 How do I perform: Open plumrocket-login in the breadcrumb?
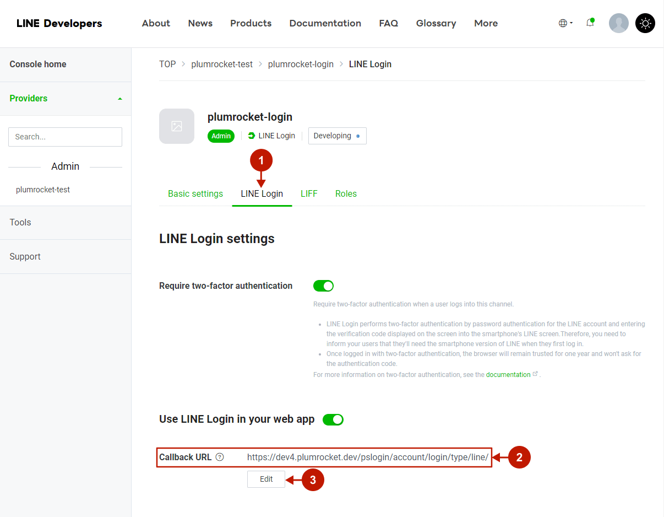coord(301,64)
